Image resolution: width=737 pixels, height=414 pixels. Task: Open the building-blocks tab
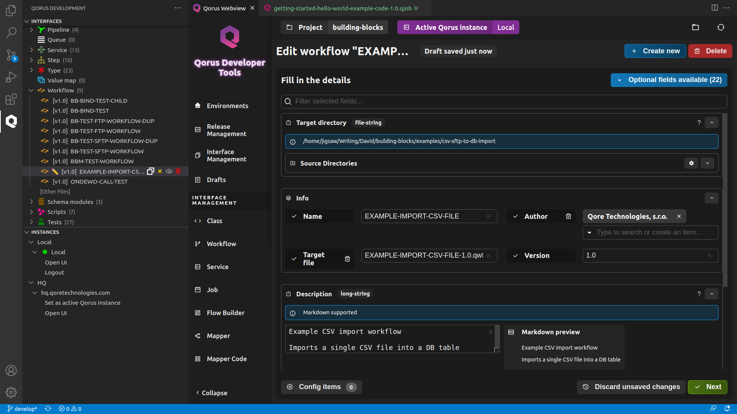coord(357,27)
